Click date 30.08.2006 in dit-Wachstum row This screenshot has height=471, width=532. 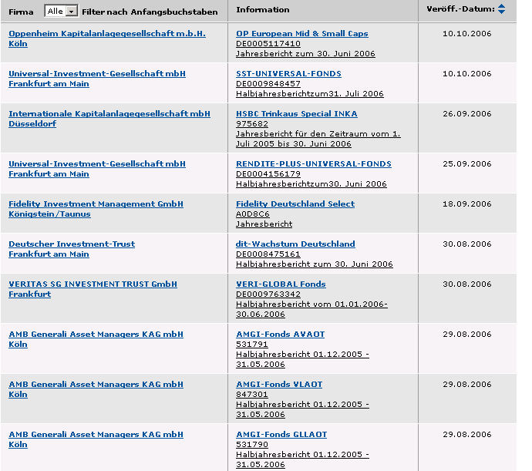coord(467,244)
